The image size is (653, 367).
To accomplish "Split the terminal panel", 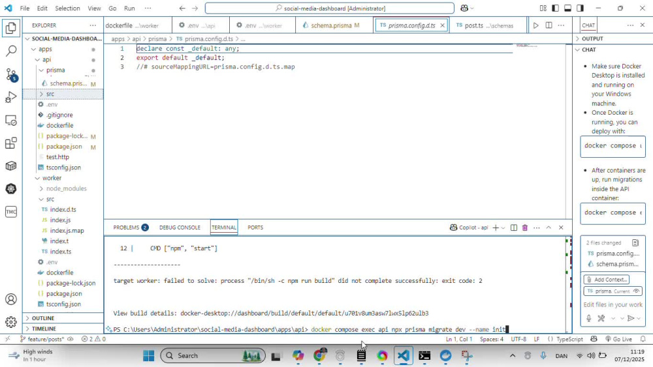I will 514,228.
